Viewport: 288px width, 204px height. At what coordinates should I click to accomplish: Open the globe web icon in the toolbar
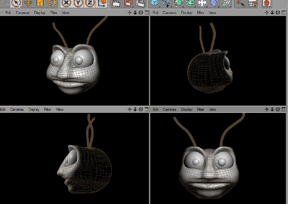(267, 3)
